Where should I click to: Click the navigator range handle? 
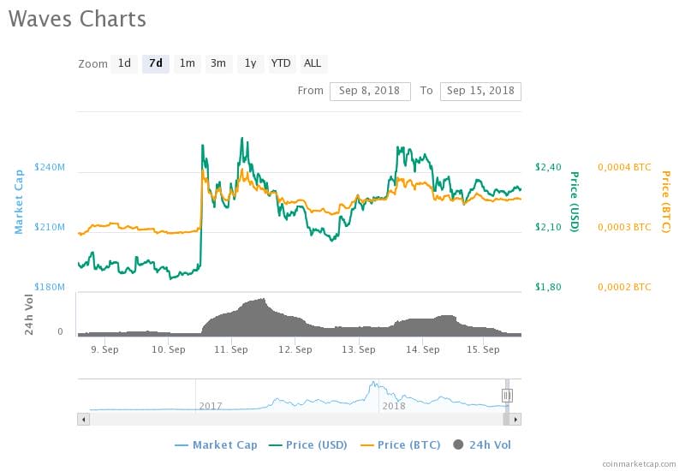coord(507,396)
